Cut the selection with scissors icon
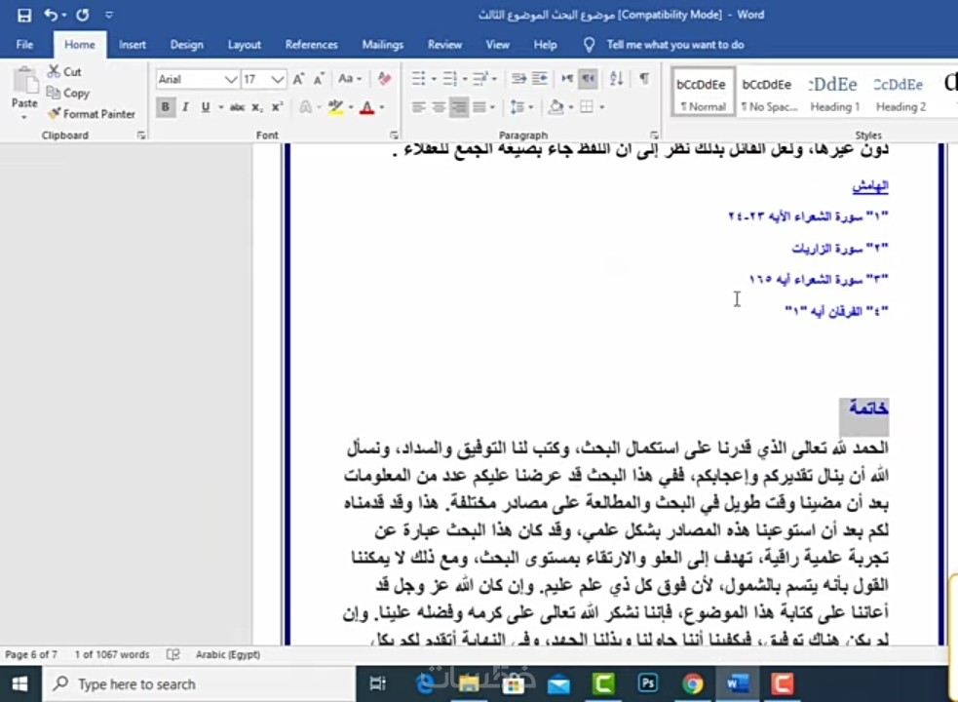Viewport: 958px width, 702px height. coord(55,71)
